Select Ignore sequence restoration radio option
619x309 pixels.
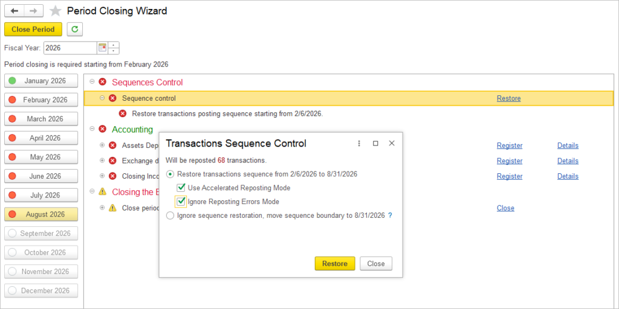click(170, 215)
